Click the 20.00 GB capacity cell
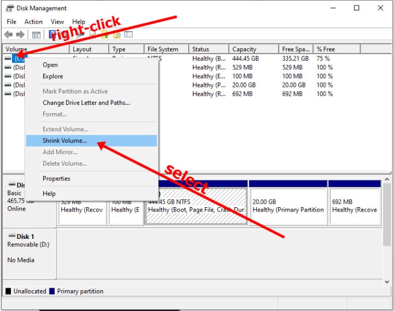The image size is (394, 311). tap(244, 85)
